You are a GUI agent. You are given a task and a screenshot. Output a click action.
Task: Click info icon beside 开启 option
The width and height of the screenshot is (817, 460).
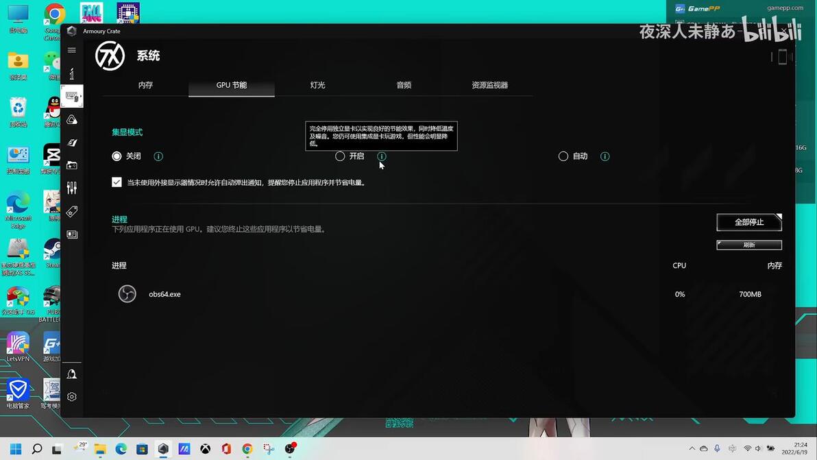coord(381,156)
